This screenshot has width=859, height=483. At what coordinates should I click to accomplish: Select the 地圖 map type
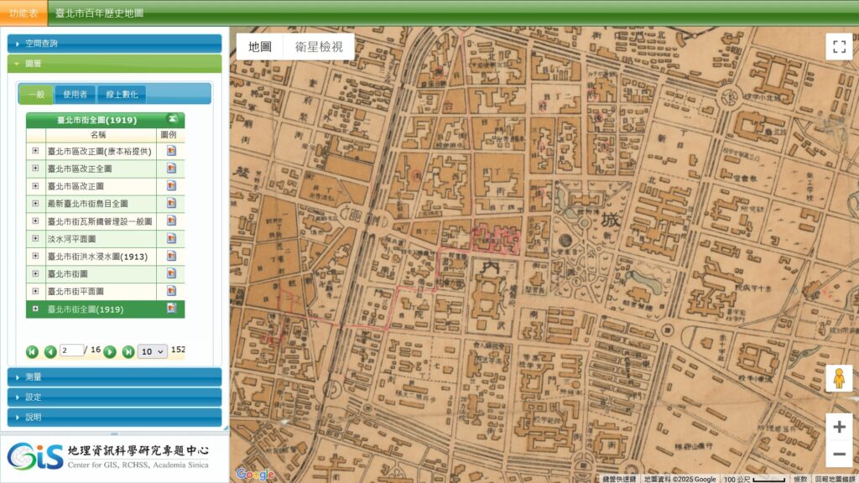pos(260,47)
